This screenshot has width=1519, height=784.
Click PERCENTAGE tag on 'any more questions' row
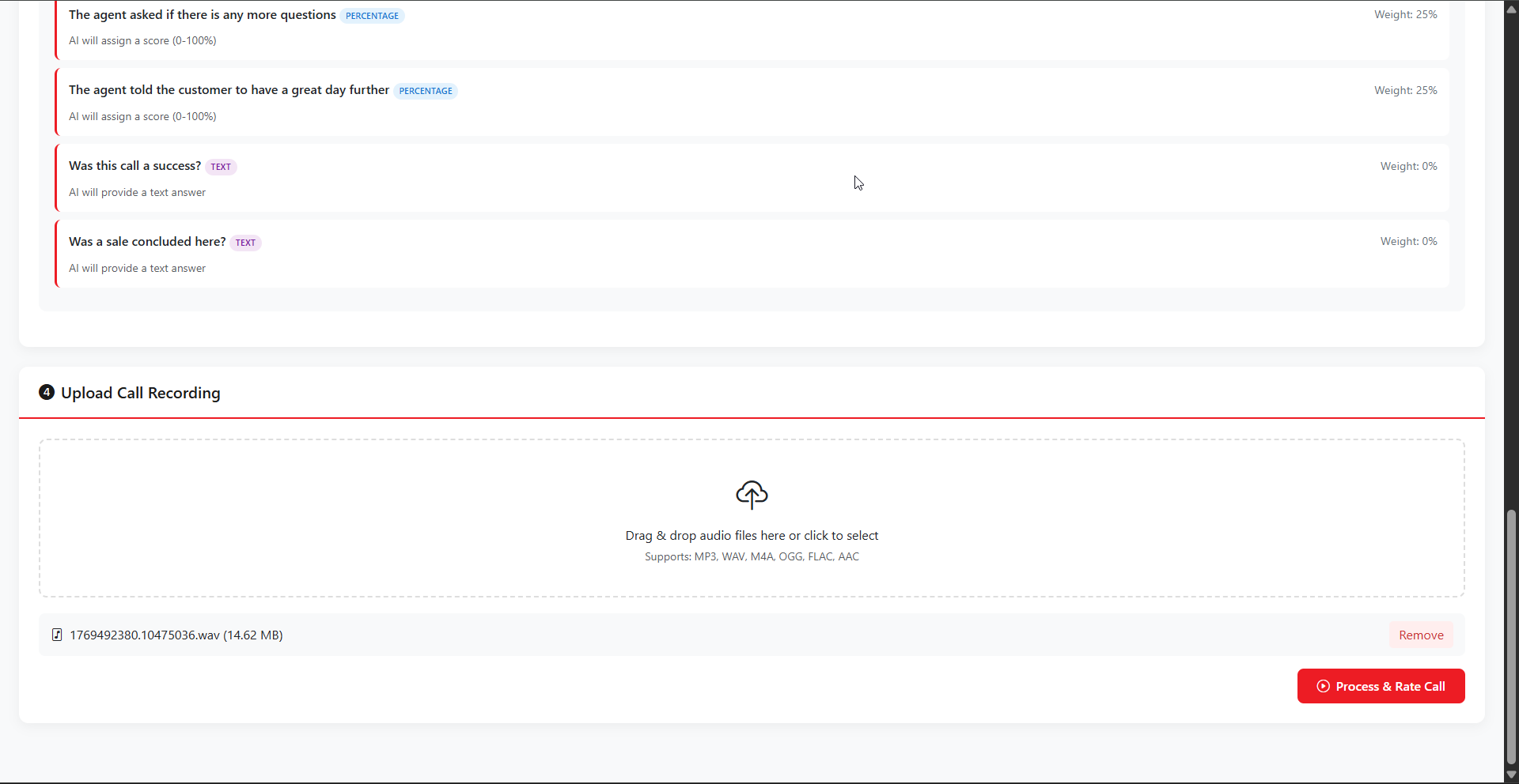[x=372, y=16]
